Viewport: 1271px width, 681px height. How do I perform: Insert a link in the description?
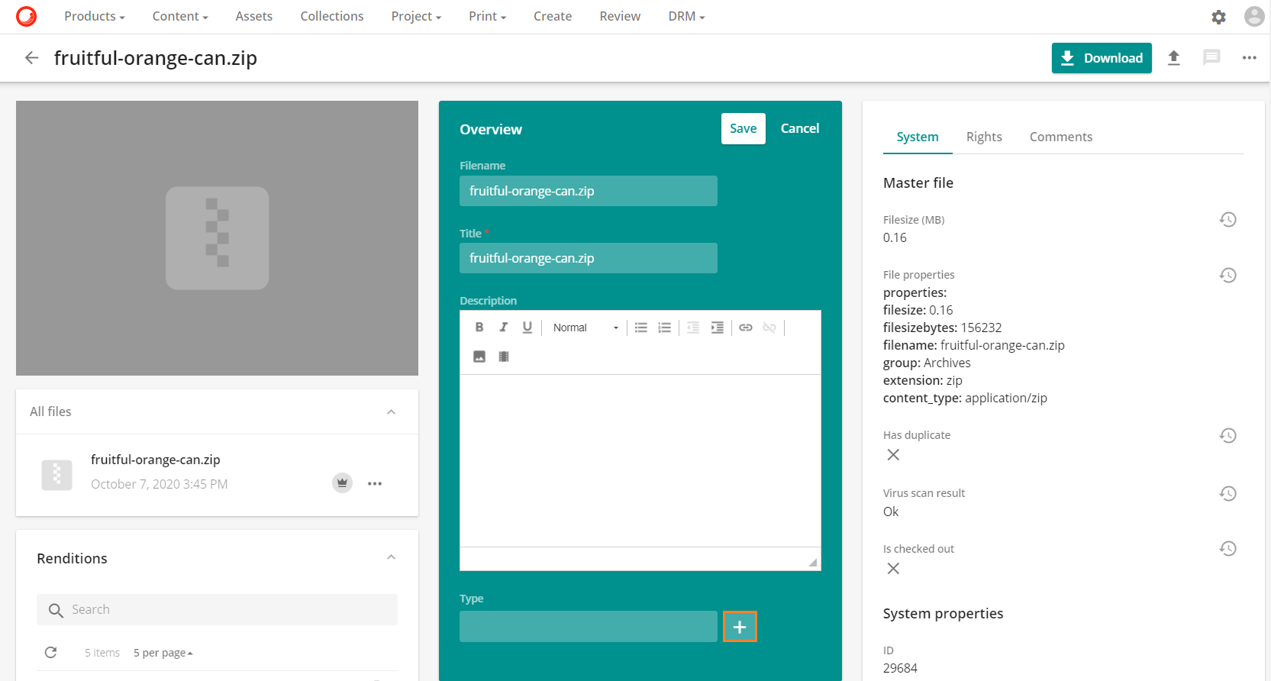tap(746, 328)
